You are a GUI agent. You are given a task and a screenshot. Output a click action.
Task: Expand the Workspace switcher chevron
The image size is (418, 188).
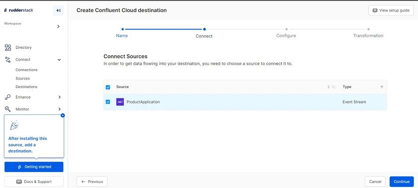click(58, 26)
